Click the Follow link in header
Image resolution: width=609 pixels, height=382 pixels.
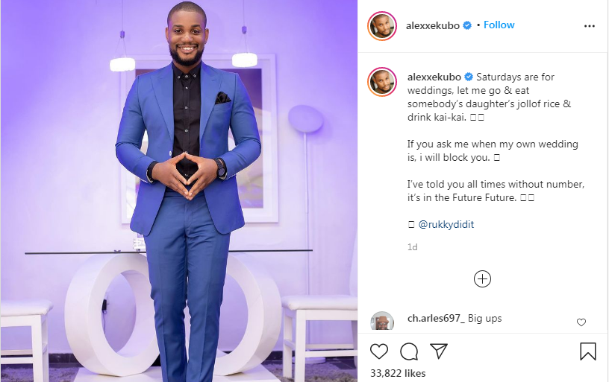[499, 25]
